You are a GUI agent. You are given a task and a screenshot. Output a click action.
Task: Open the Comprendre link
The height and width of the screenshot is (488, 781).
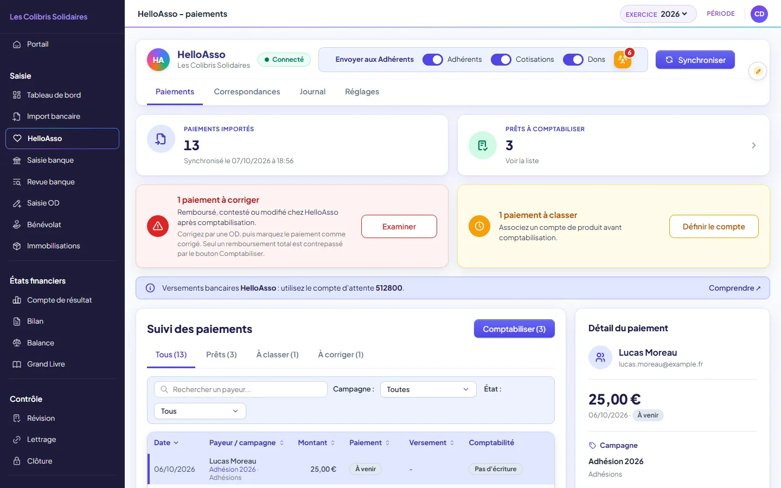tap(734, 288)
